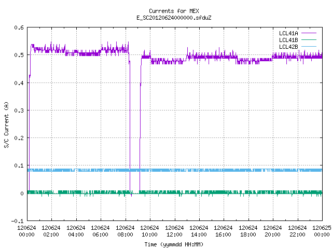The width and height of the screenshot is (332, 249).
Task: Click the chart title 'Currents for MEX'
Action: coord(174,11)
